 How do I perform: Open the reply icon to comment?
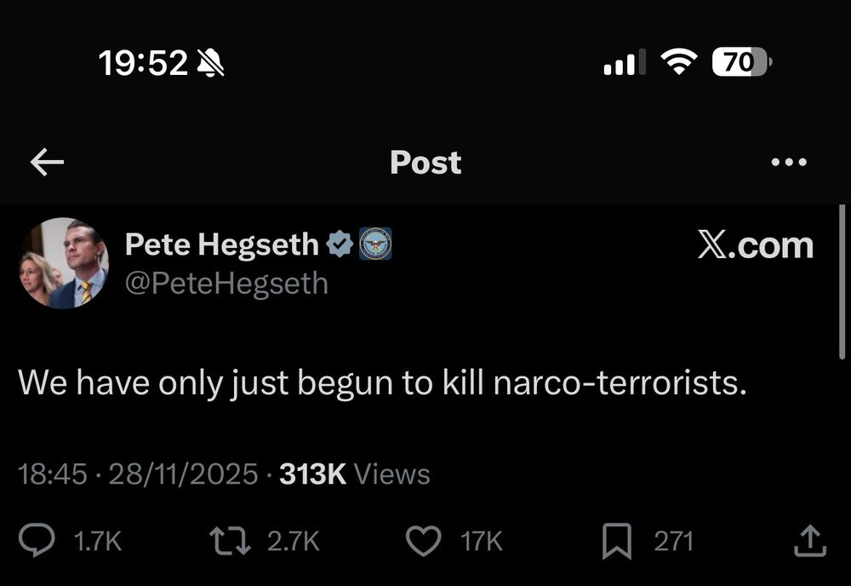click(36, 539)
